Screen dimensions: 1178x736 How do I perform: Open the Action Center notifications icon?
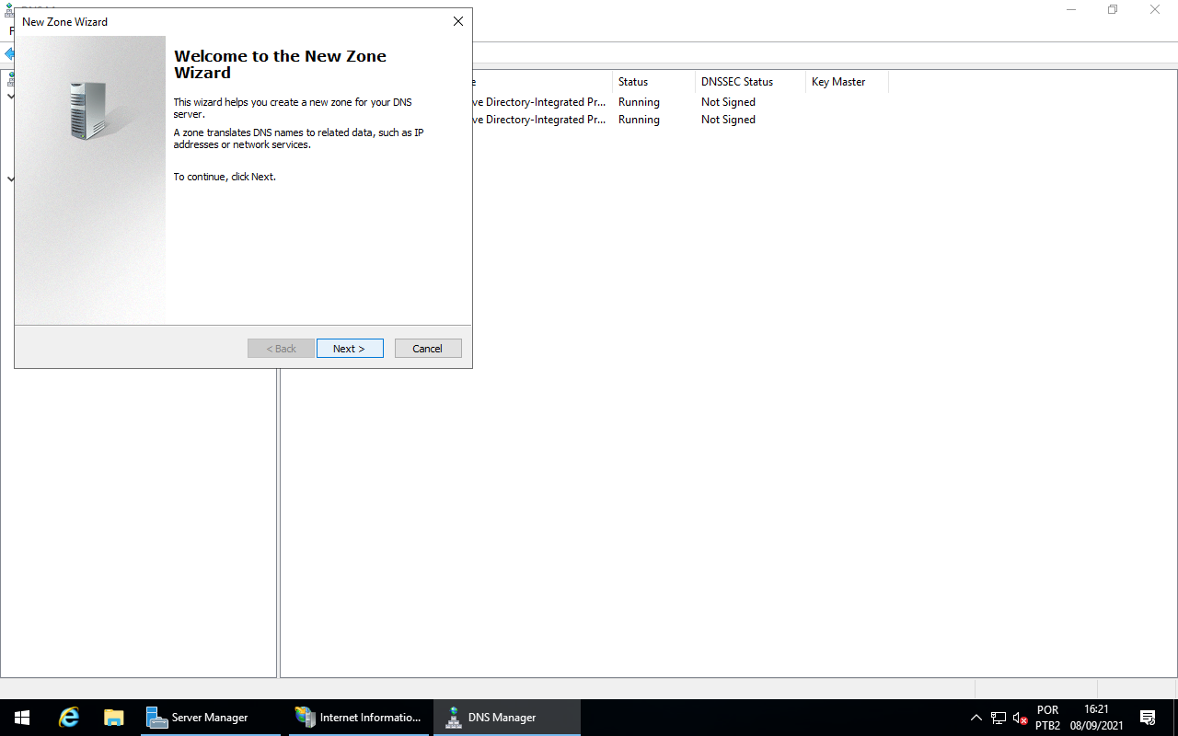click(1148, 718)
